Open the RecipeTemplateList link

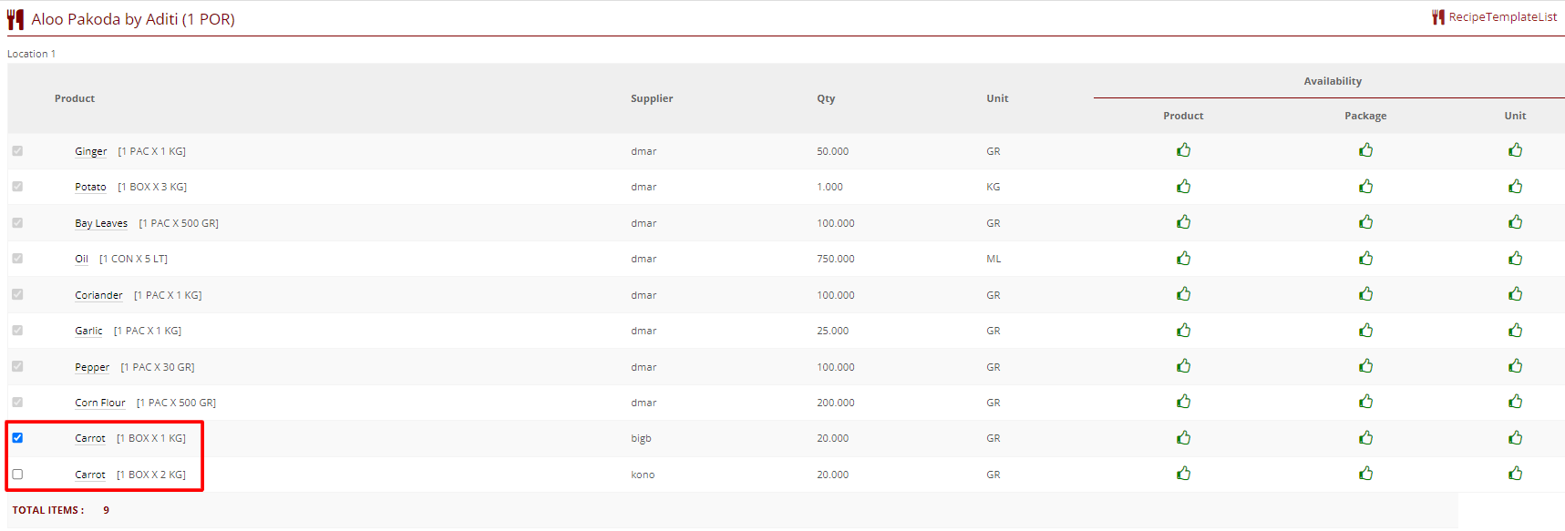point(1502,17)
